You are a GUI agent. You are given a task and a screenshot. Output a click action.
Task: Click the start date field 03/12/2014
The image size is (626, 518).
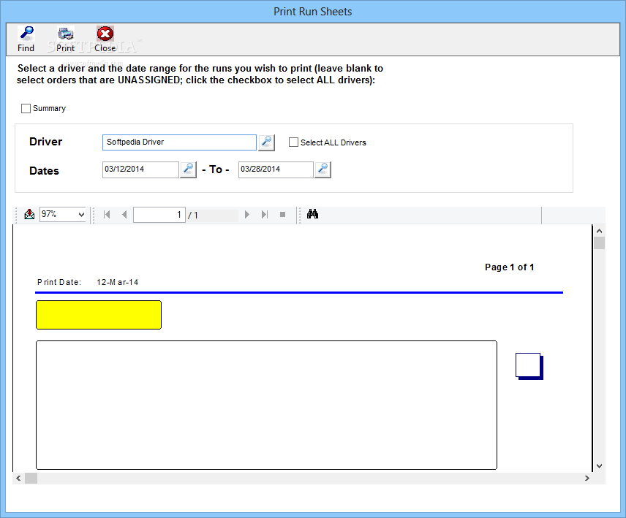tap(140, 170)
